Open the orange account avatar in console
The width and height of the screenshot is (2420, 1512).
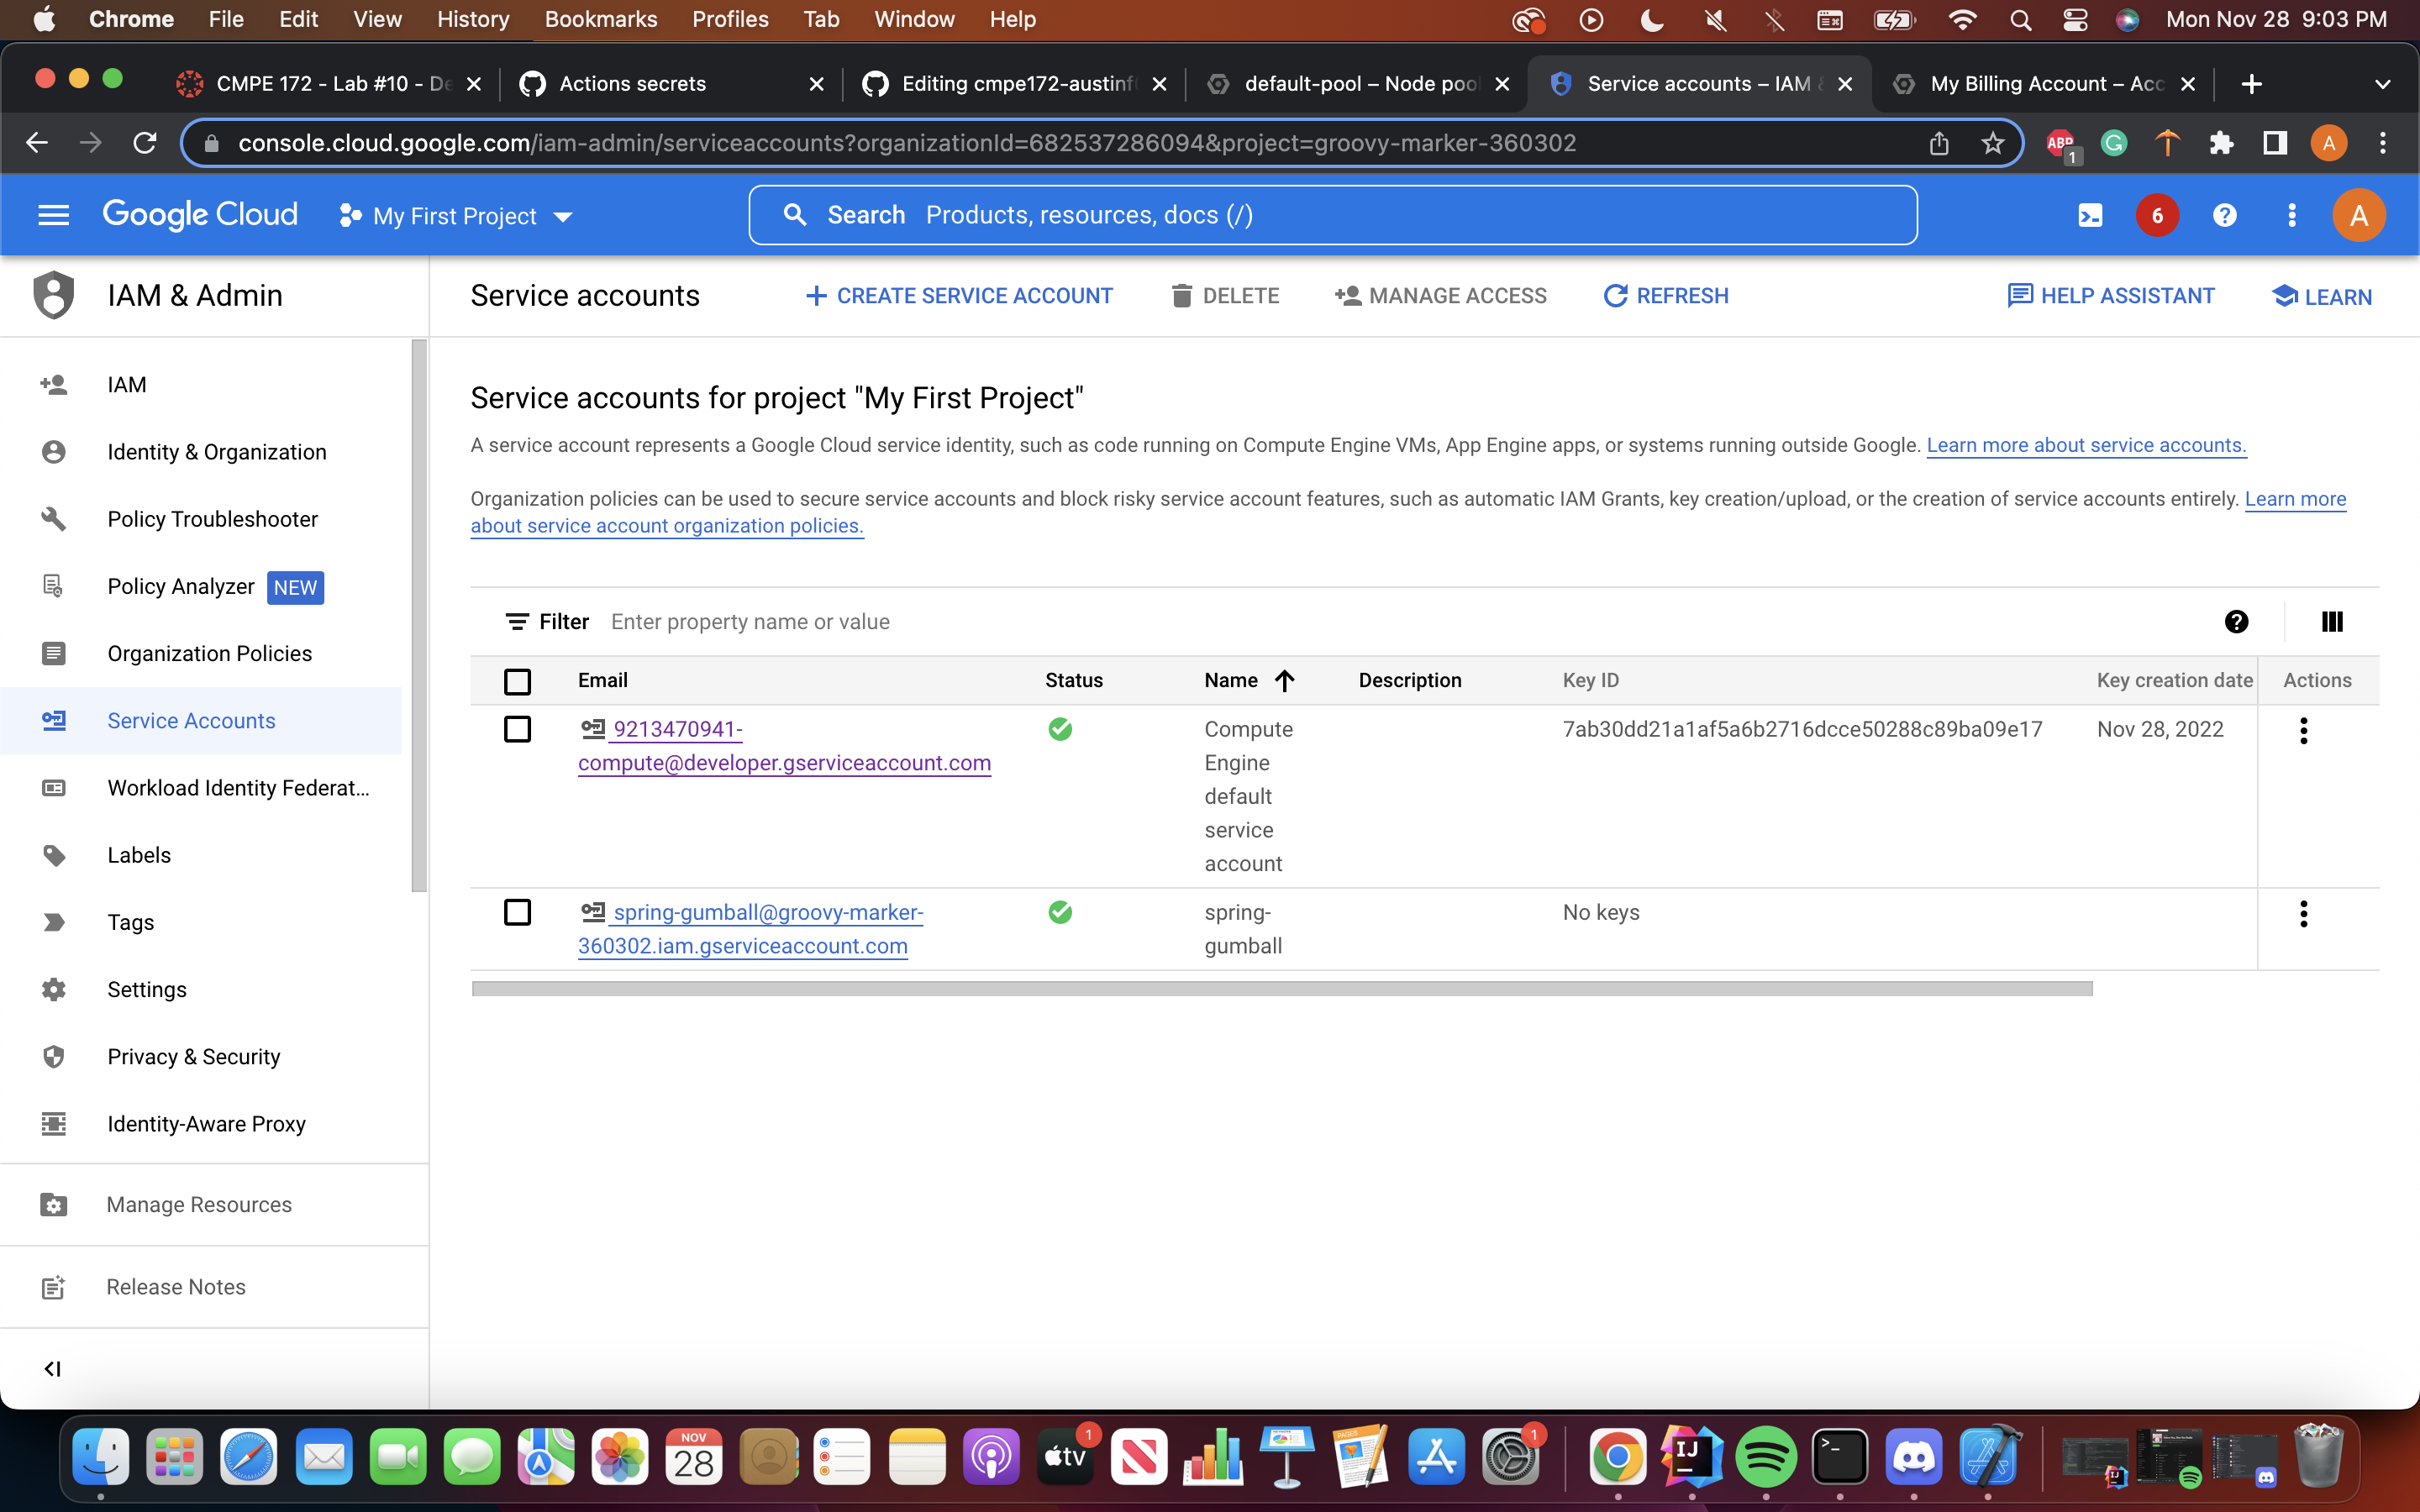point(2359,215)
